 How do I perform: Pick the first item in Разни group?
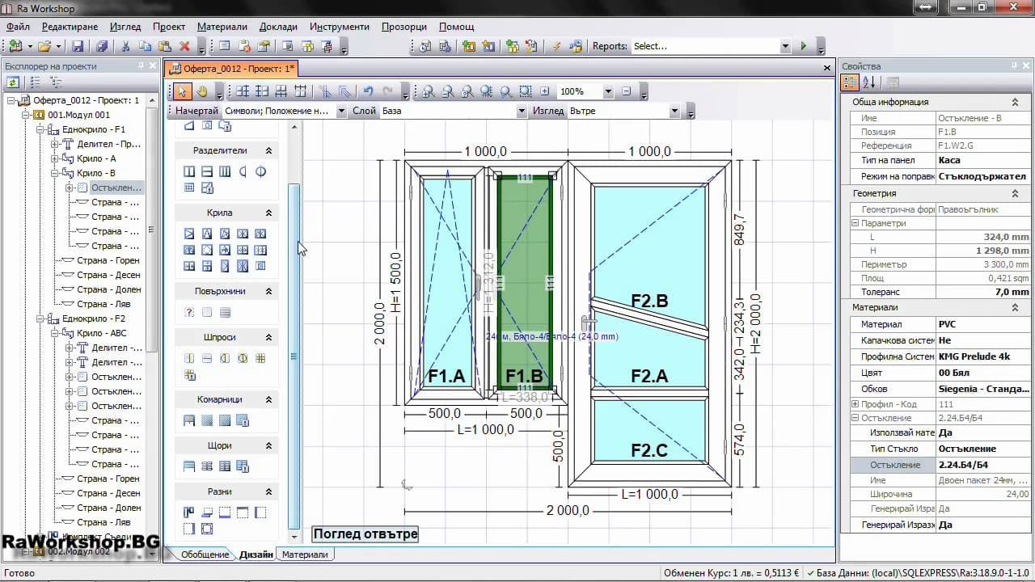(x=189, y=512)
